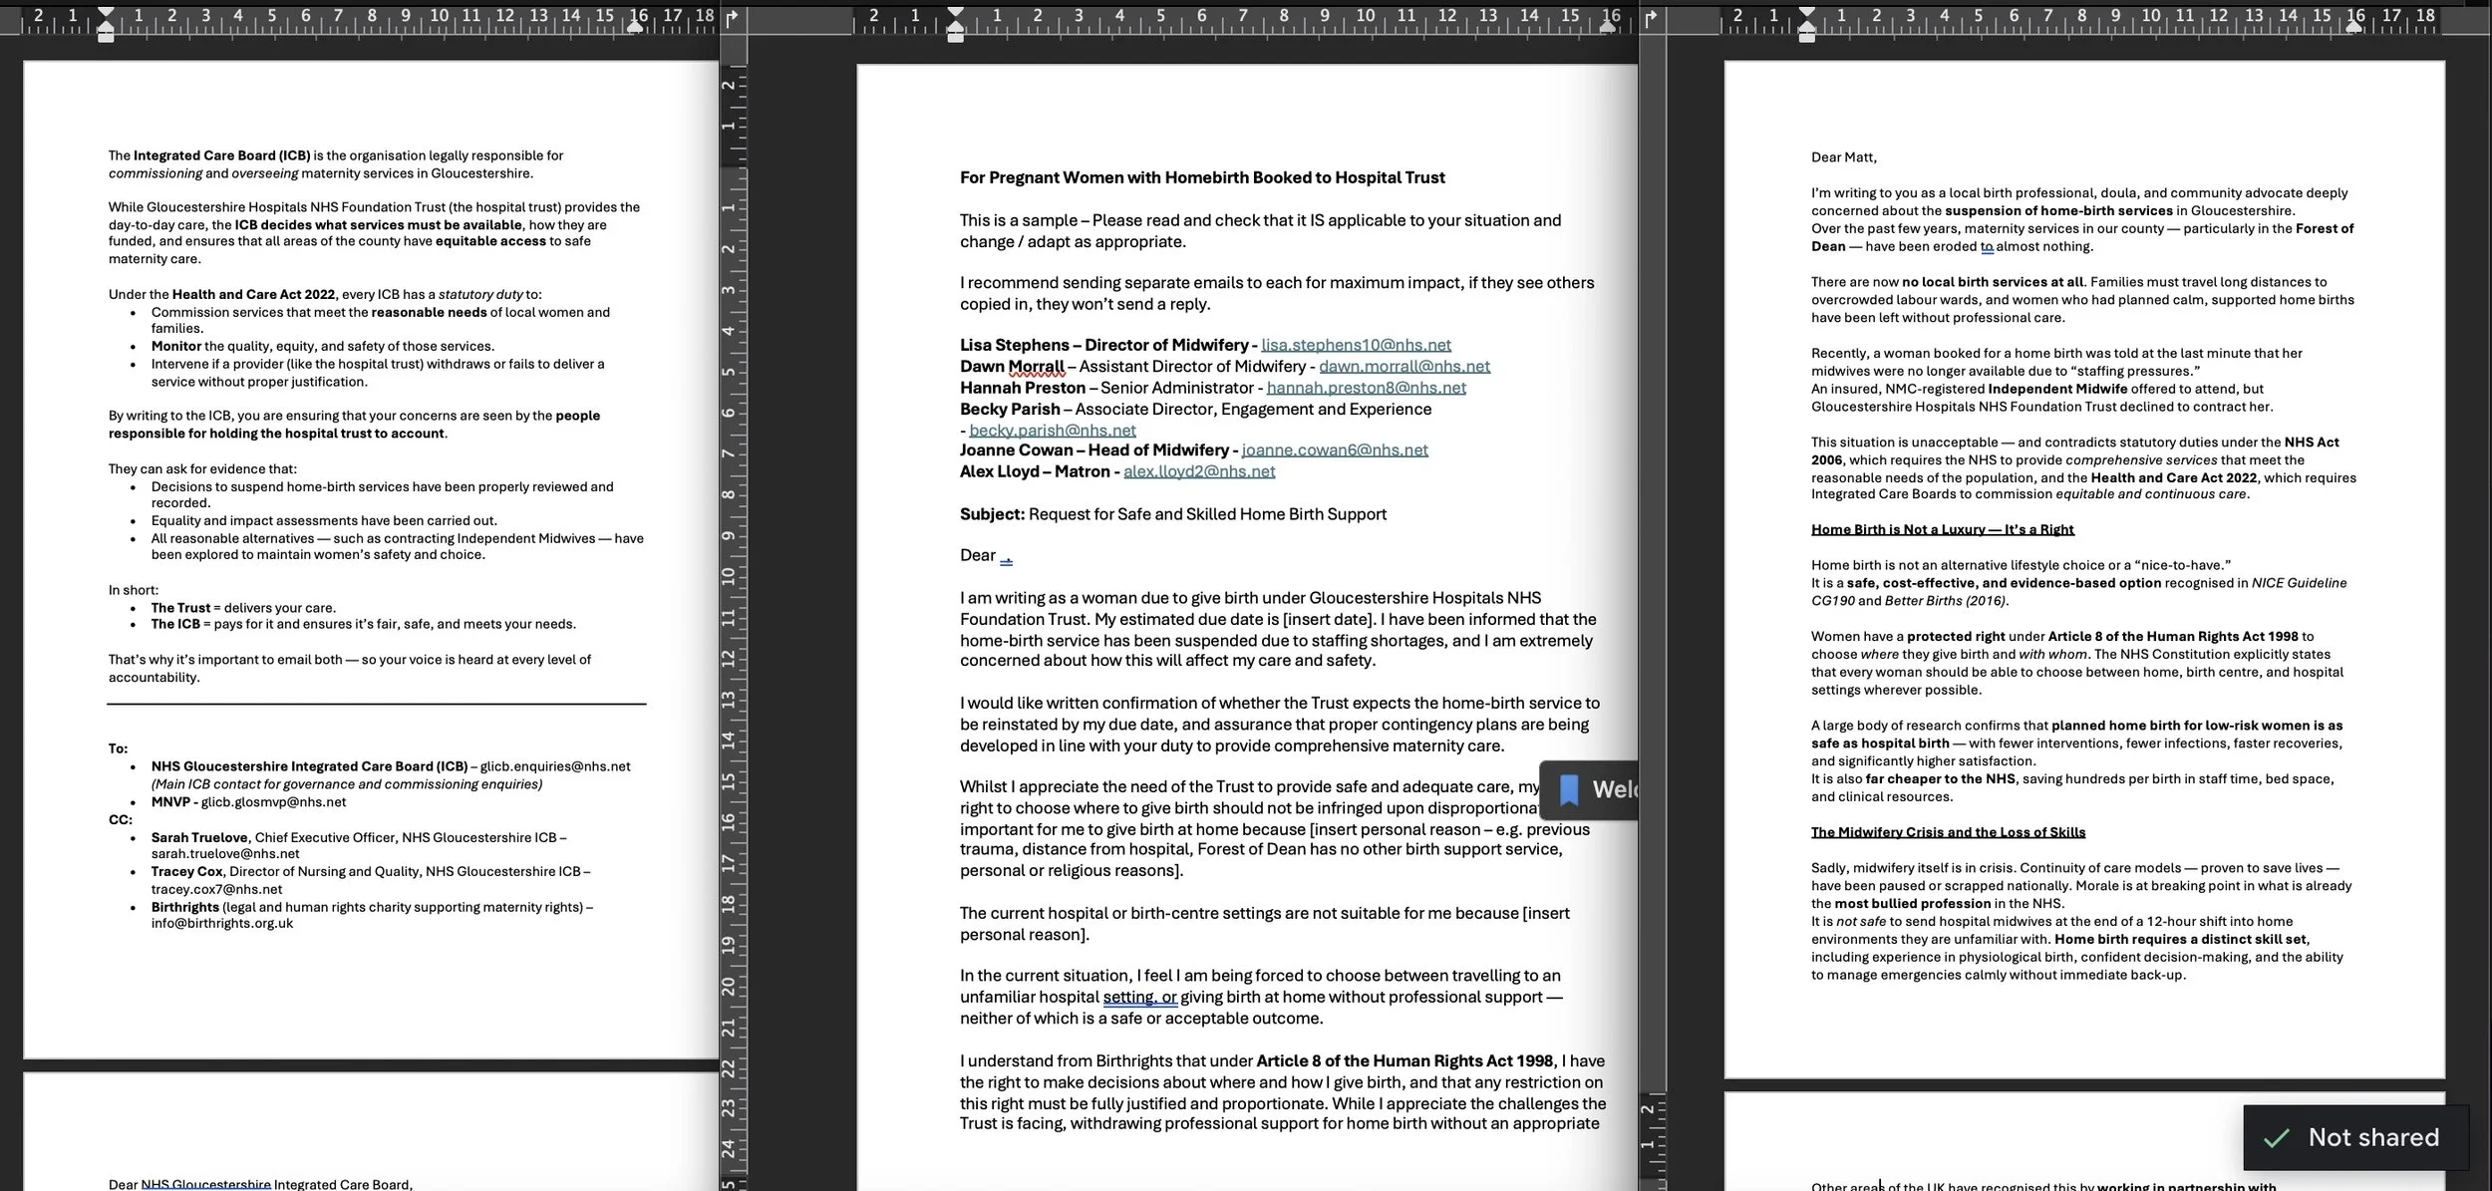Screen dimensions: 2492x1191
Task: Click the becky.parish@nhs.net email link
Action: [x=1052, y=431]
